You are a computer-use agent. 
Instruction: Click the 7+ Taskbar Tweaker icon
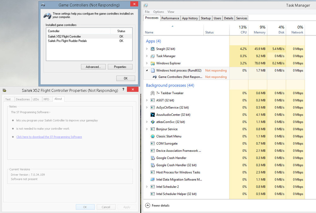click(x=153, y=93)
